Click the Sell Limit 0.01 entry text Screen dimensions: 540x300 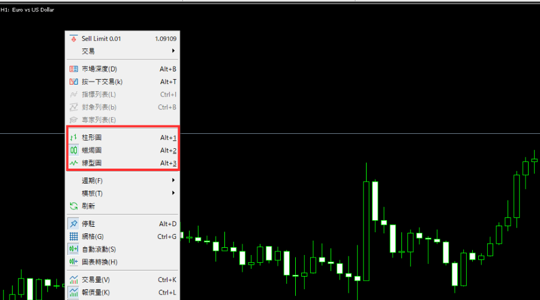pos(101,38)
